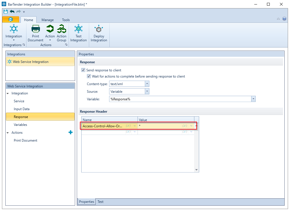The height and width of the screenshot is (211, 290).
Task: Click the BarTender app icon in title bar
Action: click(4, 4)
